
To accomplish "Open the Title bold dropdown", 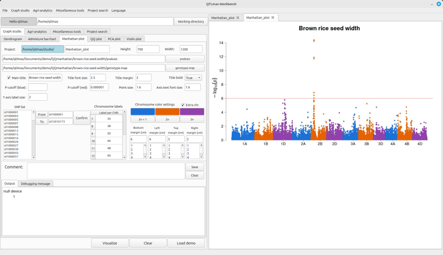I will pos(193,78).
